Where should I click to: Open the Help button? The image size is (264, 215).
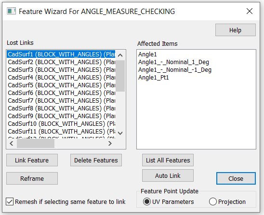pyautogui.click(x=236, y=30)
